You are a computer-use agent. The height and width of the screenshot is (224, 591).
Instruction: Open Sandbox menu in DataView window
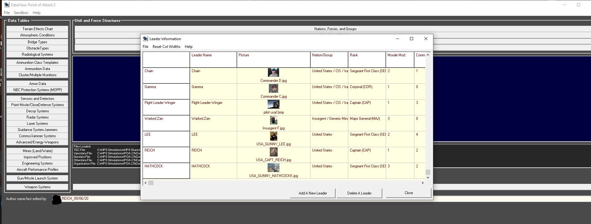(21, 13)
